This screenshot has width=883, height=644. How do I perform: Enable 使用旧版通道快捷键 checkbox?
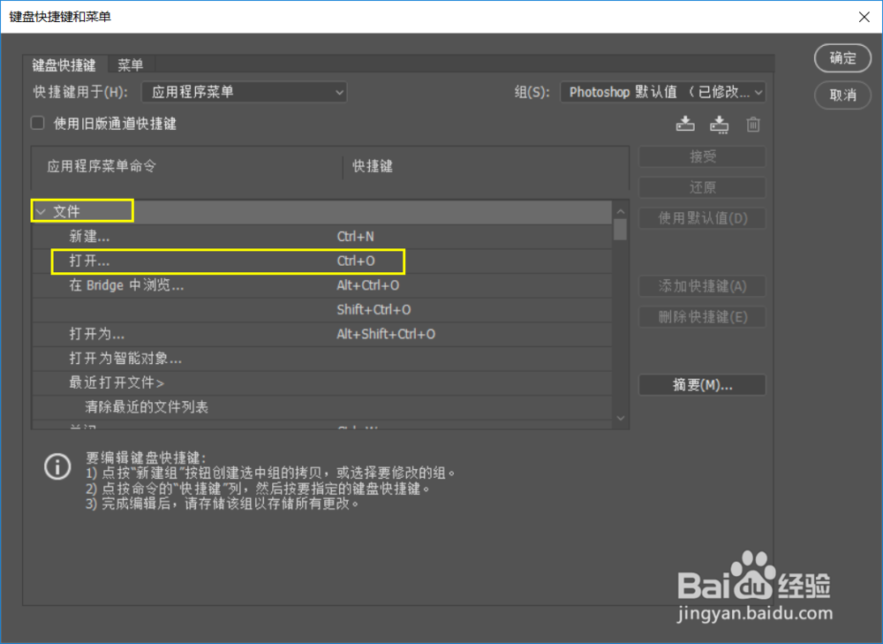click(35, 123)
